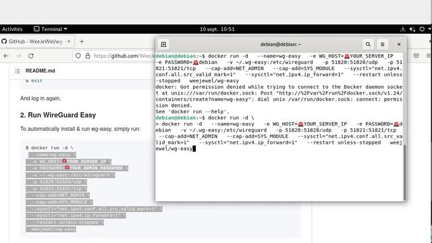
Task: Click the terminal cursor after 'ewel/wg-easy'
Action: 194,148
